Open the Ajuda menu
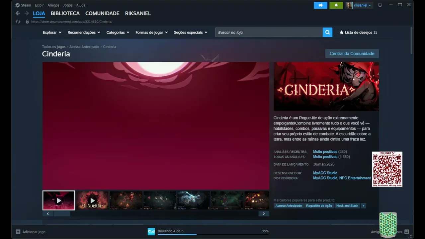This screenshot has height=239, width=425. [x=81, y=5]
